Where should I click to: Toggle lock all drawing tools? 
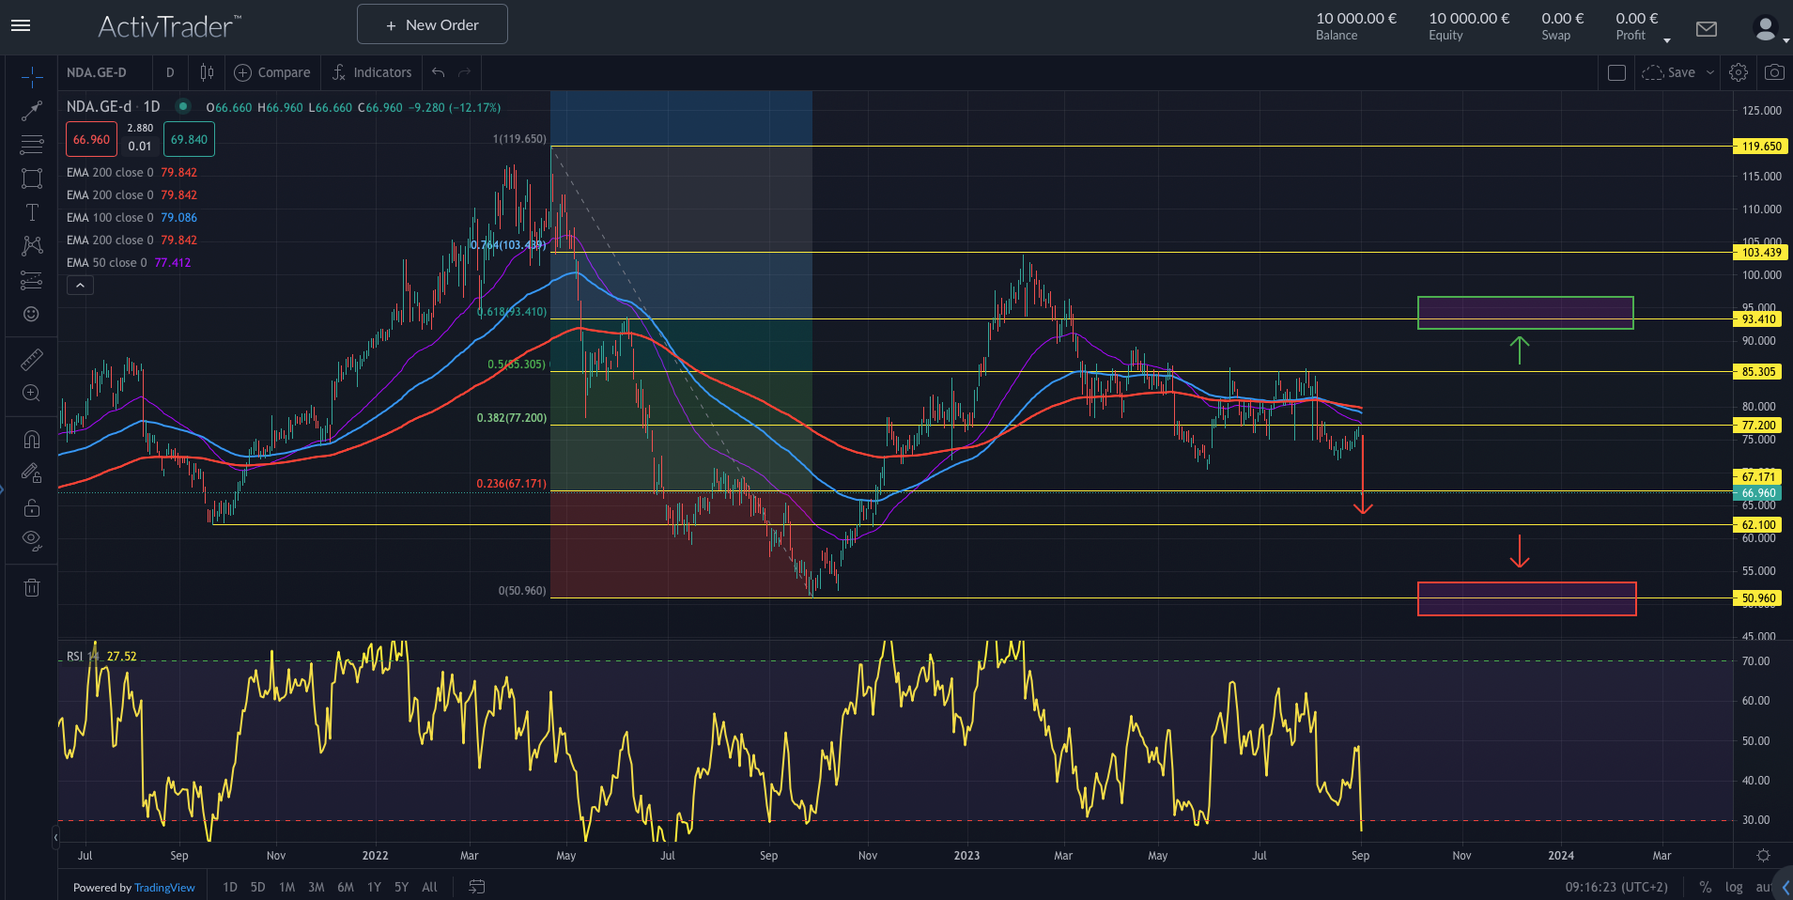(32, 508)
